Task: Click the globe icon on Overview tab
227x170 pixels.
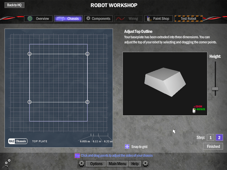Action: (30, 19)
